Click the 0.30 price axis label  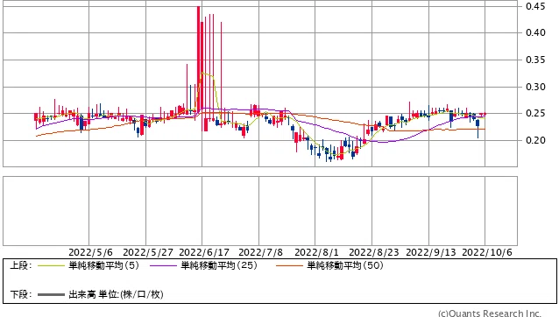[x=535, y=87]
